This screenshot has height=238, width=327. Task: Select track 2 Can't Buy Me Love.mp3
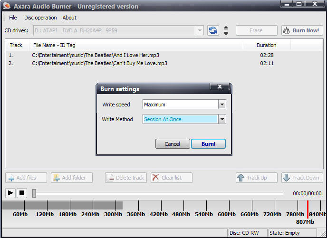164,63
